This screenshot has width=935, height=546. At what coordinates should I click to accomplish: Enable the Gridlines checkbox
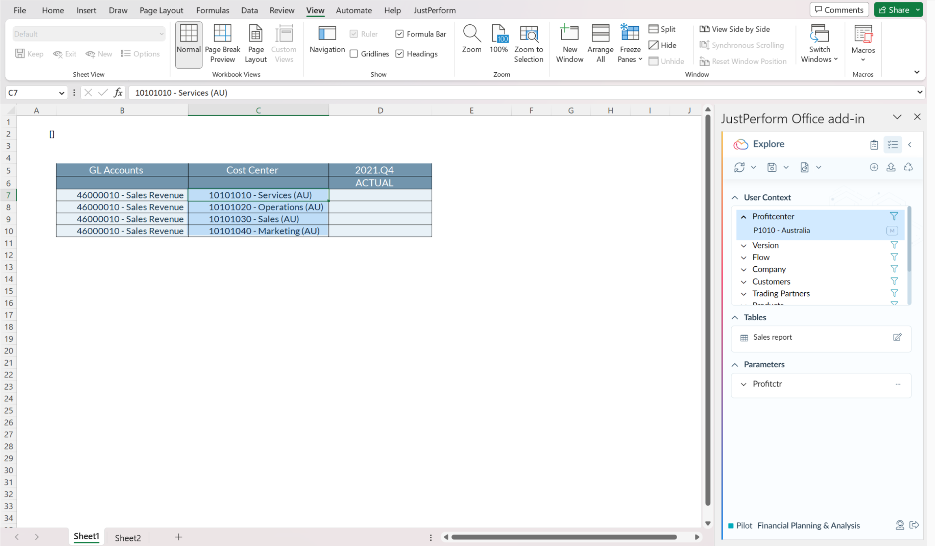(353, 54)
